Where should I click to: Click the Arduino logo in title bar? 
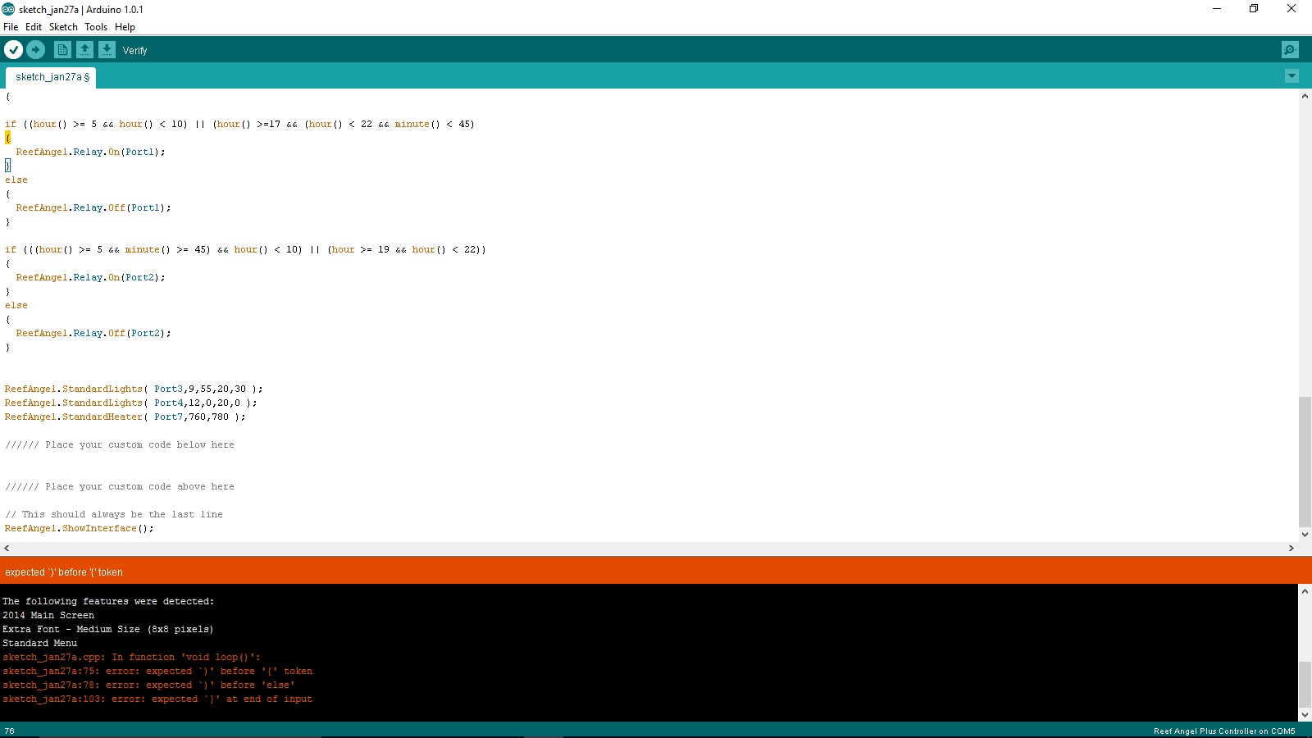click(8, 9)
